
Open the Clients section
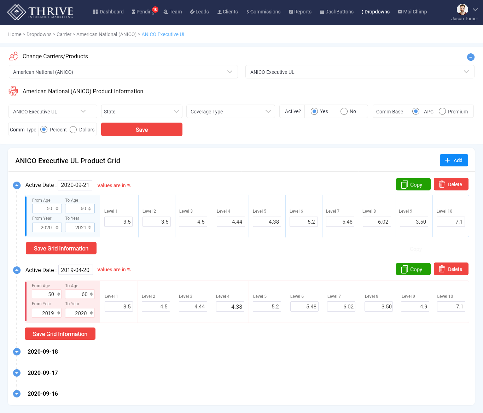[x=227, y=12]
